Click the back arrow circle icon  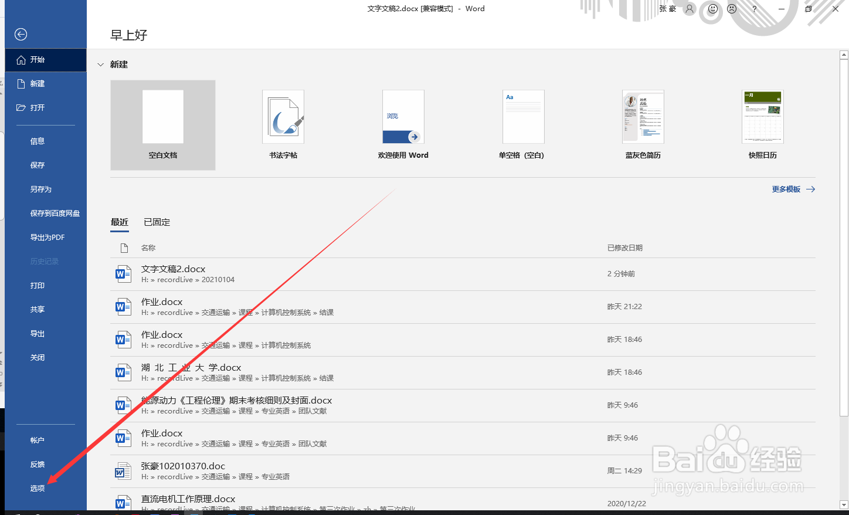coord(21,35)
